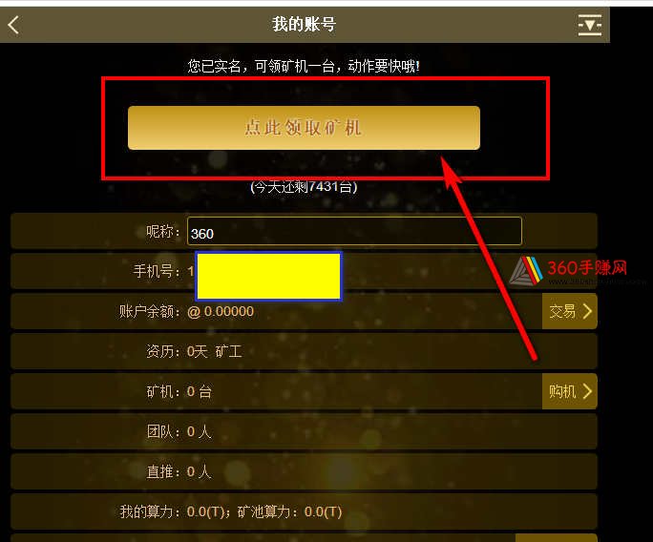Click the 我的账号 page title

pos(304,24)
